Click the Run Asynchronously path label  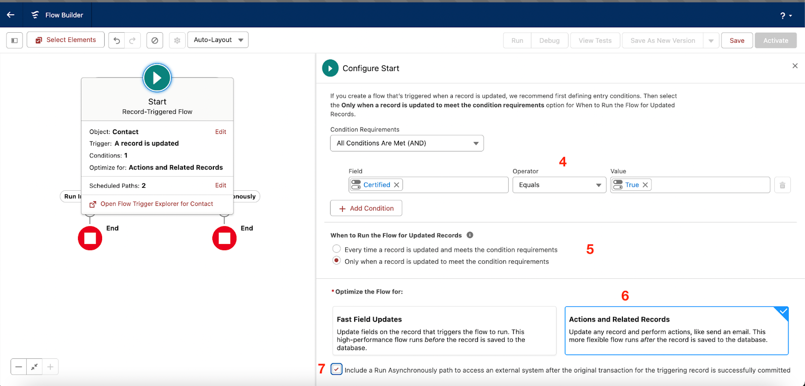coord(246,196)
